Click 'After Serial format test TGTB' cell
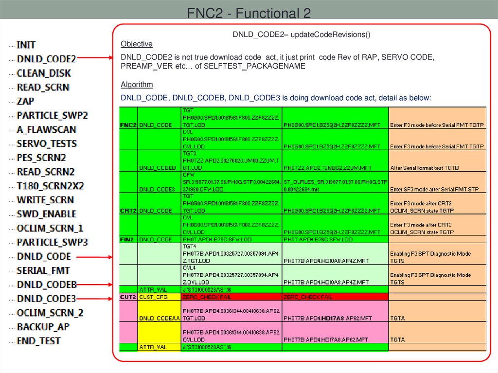The width and height of the screenshot is (498, 373). pos(437,161)
